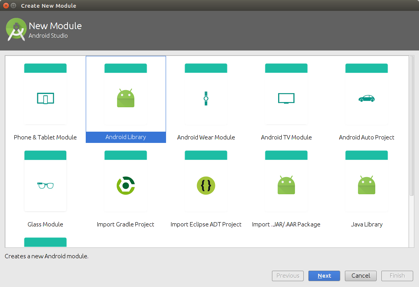Image resolution: width=419 pixels, height=287 pixels.
Task: Click the 'Creates a new Android module.' description
Action: coord(47,256)
